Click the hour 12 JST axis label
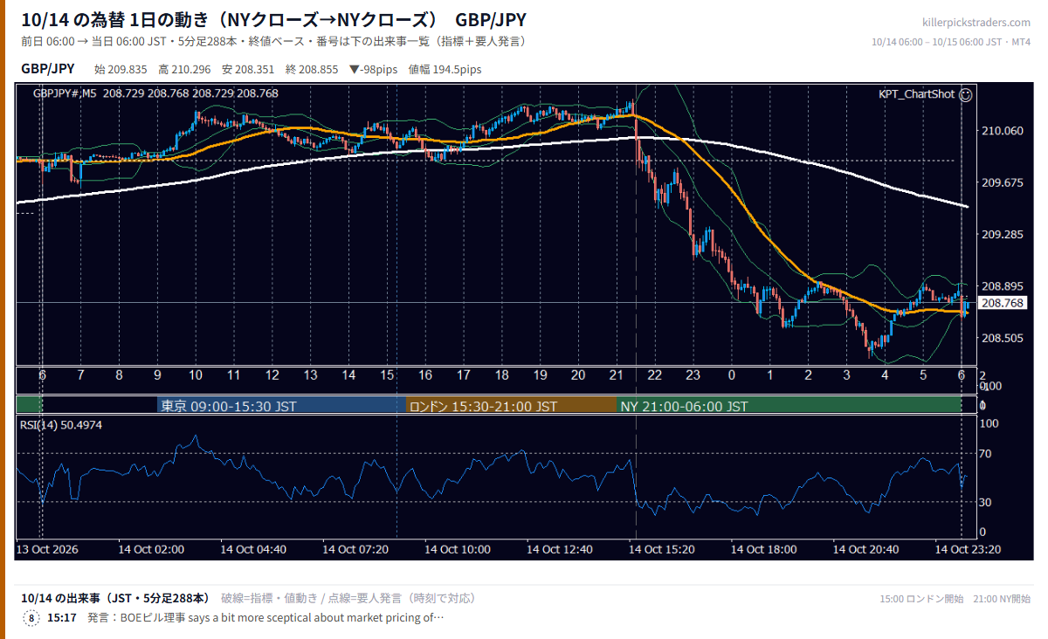Screen dimensions: 1048x639 pos(272,374)
